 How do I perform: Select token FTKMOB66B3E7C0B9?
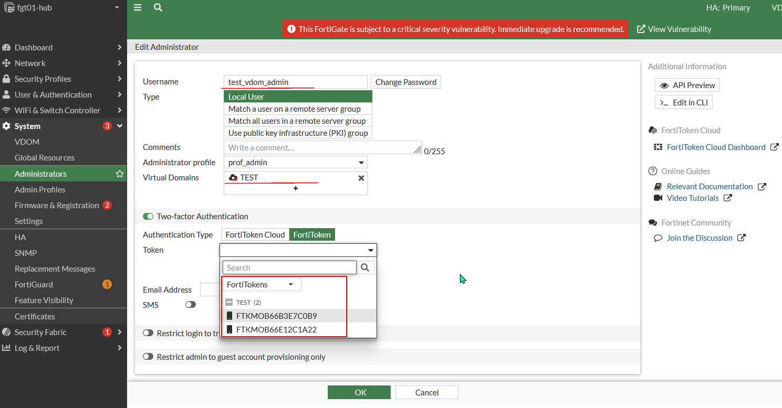tap(298, 316)
